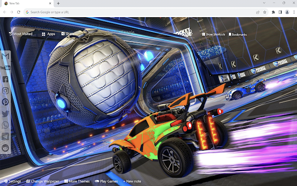Toggle the browser side panel

tap(280, 12)
